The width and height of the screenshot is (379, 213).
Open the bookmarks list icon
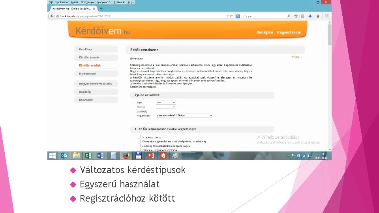(302, 16)
